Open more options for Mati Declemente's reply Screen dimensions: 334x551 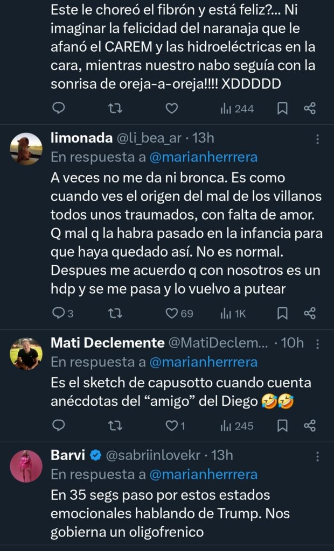click(317, 343)
